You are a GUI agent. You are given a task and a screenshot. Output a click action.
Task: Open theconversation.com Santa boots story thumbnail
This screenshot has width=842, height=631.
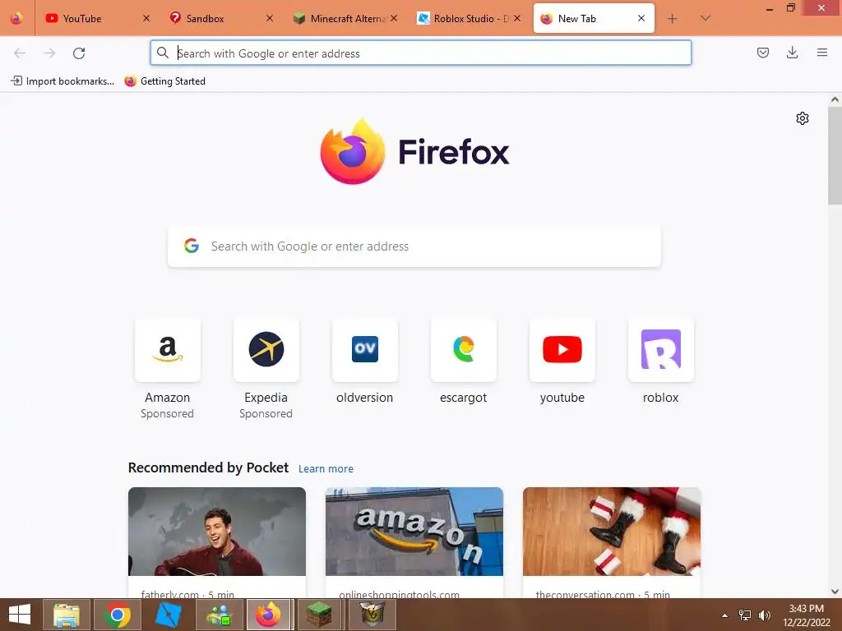click(612, 532)
